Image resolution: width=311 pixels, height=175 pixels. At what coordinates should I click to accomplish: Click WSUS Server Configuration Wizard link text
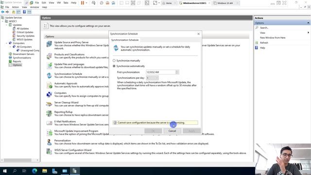pos(73,150)
